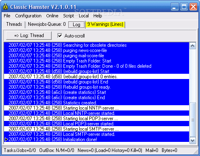Viewport: 200px width, 156px height.
Task: Click the 'News=0 (Load=0 History=0 Kill=0)' status entry
Action: point(110,150)
